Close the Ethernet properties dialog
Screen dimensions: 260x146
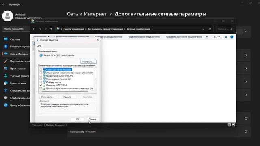97,40
